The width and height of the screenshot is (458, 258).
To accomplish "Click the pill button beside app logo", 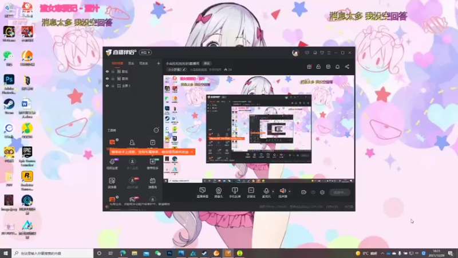I will coord(145,52).
